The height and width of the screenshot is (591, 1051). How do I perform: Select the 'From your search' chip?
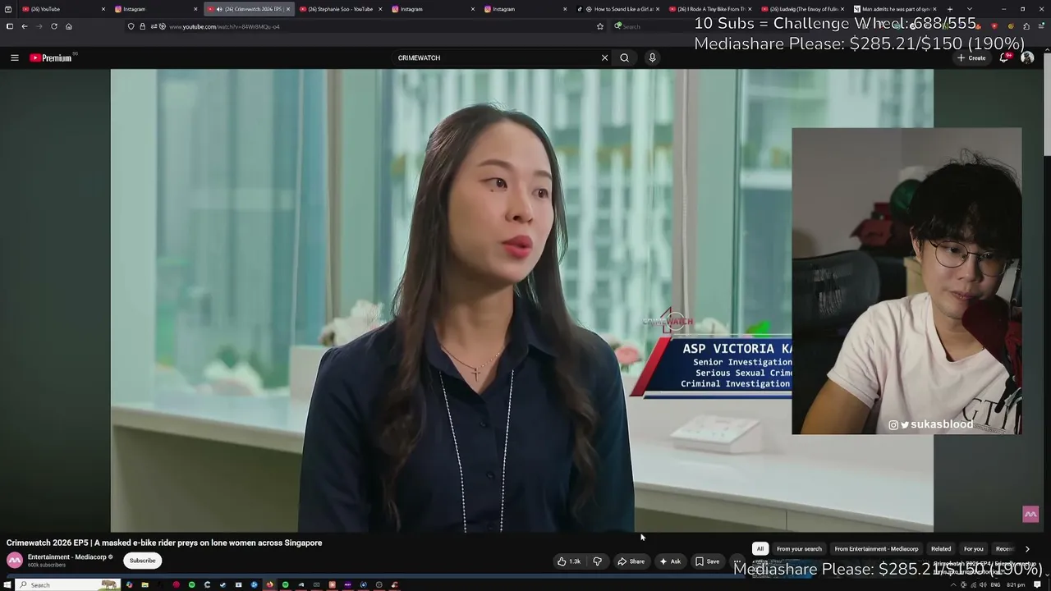click(x=799, y=548)
